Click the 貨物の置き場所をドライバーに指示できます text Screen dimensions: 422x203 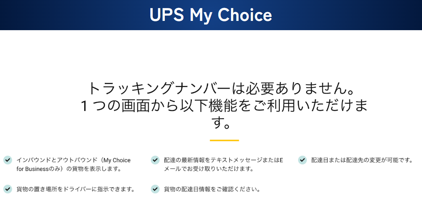click(x=75, y=189)
